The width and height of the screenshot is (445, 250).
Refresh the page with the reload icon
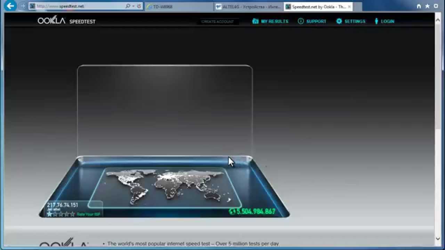(139, 6)
